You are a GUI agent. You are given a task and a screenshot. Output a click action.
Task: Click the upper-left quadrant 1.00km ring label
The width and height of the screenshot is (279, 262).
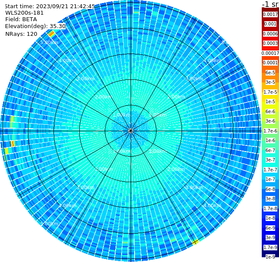(122, 115)
